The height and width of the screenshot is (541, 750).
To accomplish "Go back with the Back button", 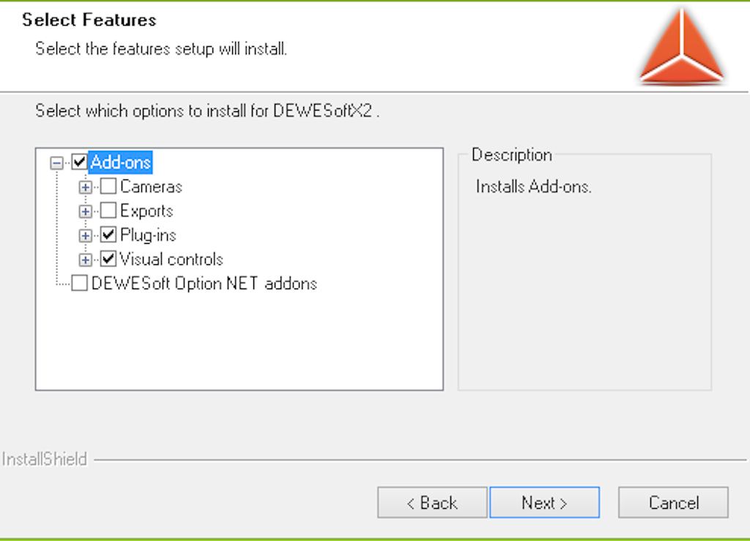I will pos(432,502).
